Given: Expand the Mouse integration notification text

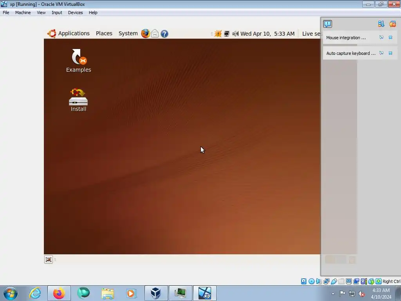Looking at the screenshot, I should pyautogui.click(x=346, y=38).
